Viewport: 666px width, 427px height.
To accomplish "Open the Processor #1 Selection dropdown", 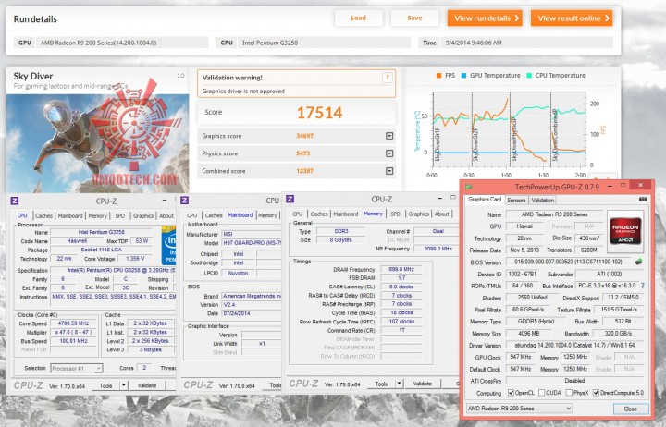I will tap(77, 369).
